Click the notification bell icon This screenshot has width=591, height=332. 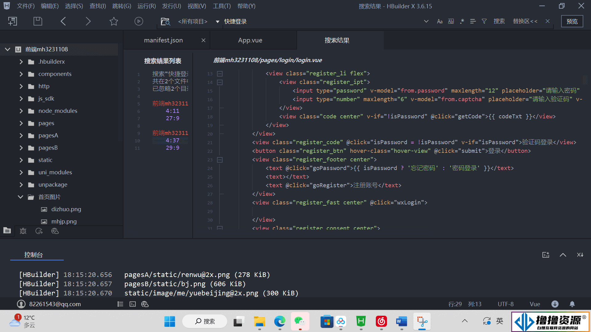pos(572,304)
